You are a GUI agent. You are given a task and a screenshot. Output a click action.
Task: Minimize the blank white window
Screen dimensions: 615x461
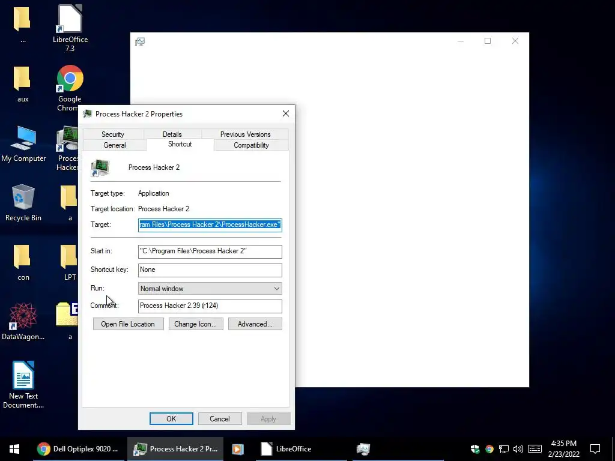click(x=461, y=41)
